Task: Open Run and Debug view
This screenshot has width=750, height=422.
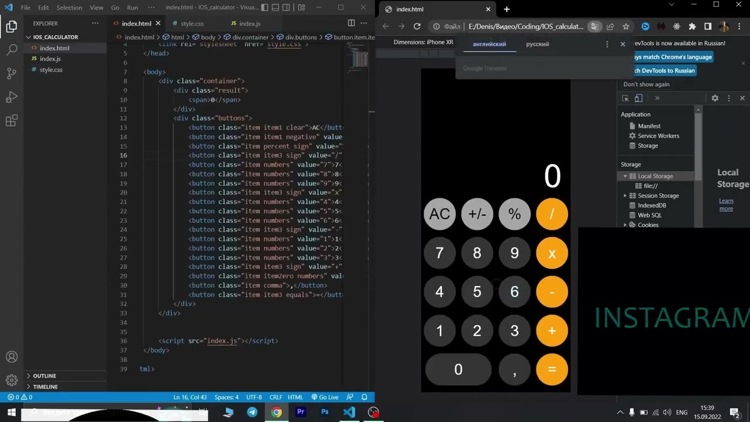Action: coord(11,97)
